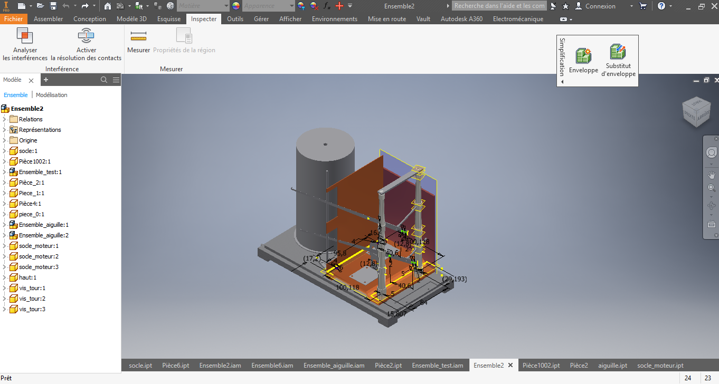Switch to the socle_moteur.ipt document tab
This screenshot has width=719, height=384.
(x=660, y=365)
